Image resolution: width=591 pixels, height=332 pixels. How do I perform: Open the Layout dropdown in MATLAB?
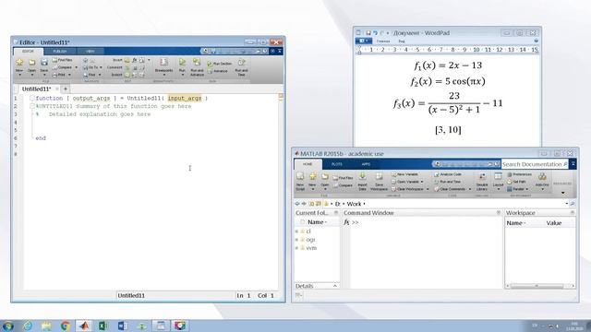[x=498, y=189]
